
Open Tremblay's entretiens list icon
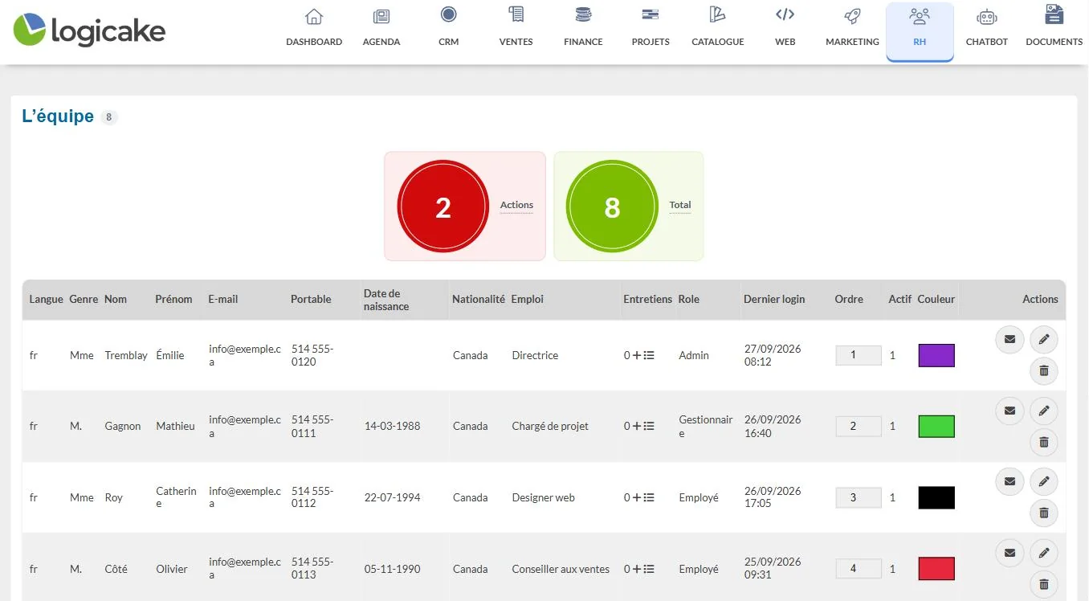click(649, 355)
